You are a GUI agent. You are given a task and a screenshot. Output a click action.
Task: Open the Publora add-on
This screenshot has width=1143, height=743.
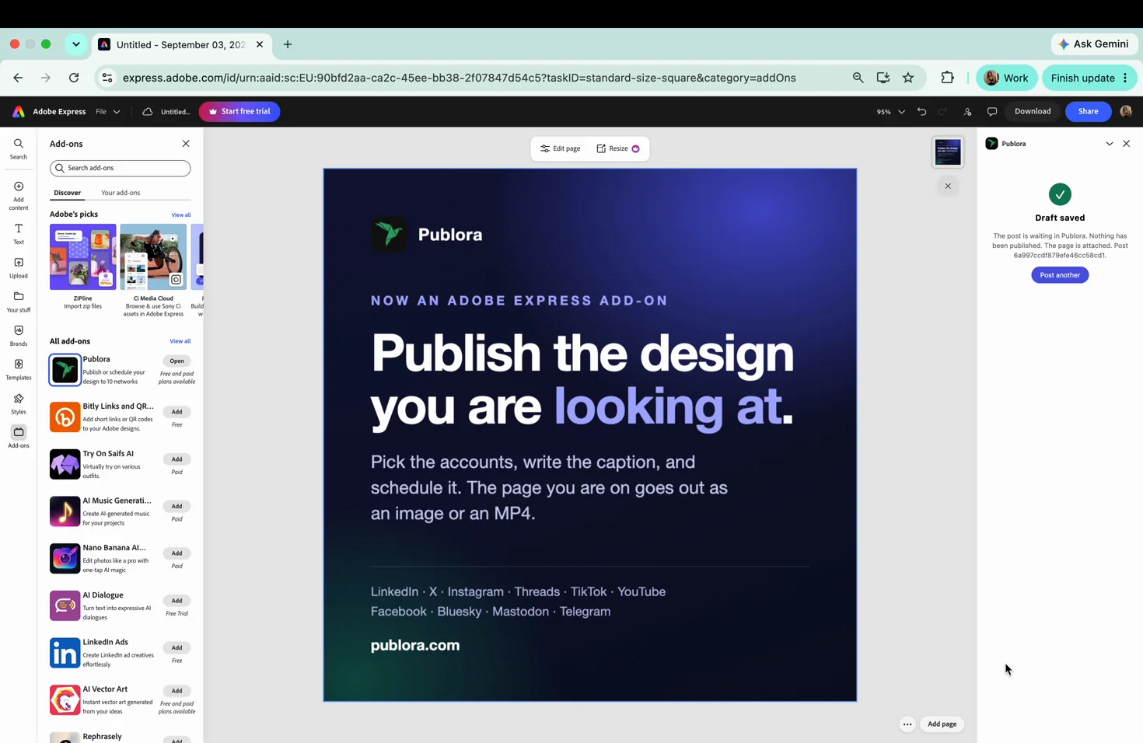coord(177,361)
